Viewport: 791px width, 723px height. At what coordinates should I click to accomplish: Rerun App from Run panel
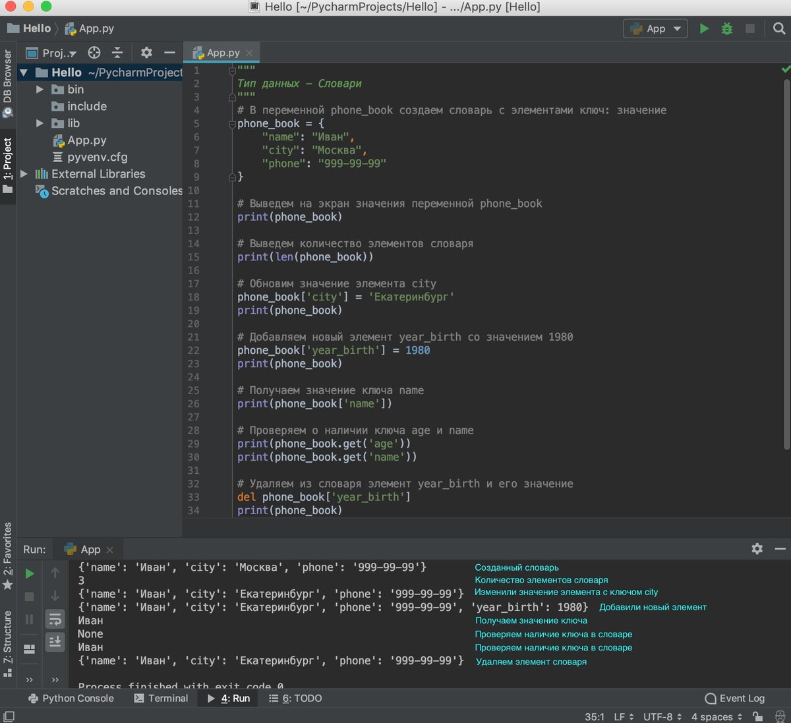click(x=30, y=573)
